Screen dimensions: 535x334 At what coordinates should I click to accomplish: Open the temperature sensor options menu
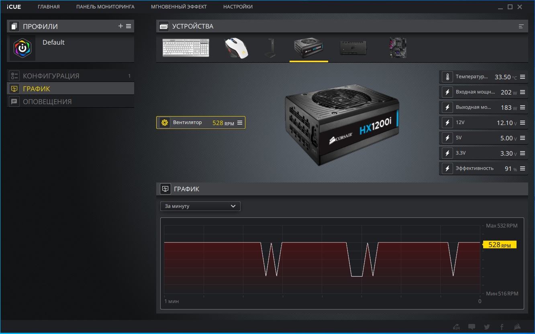523,77
